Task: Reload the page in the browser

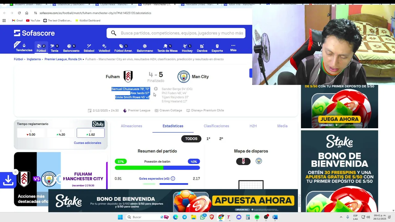Action: pos(19,13)
